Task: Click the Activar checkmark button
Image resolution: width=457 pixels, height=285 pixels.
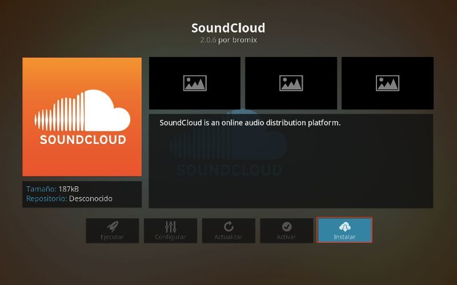Action: pos(287,231)
